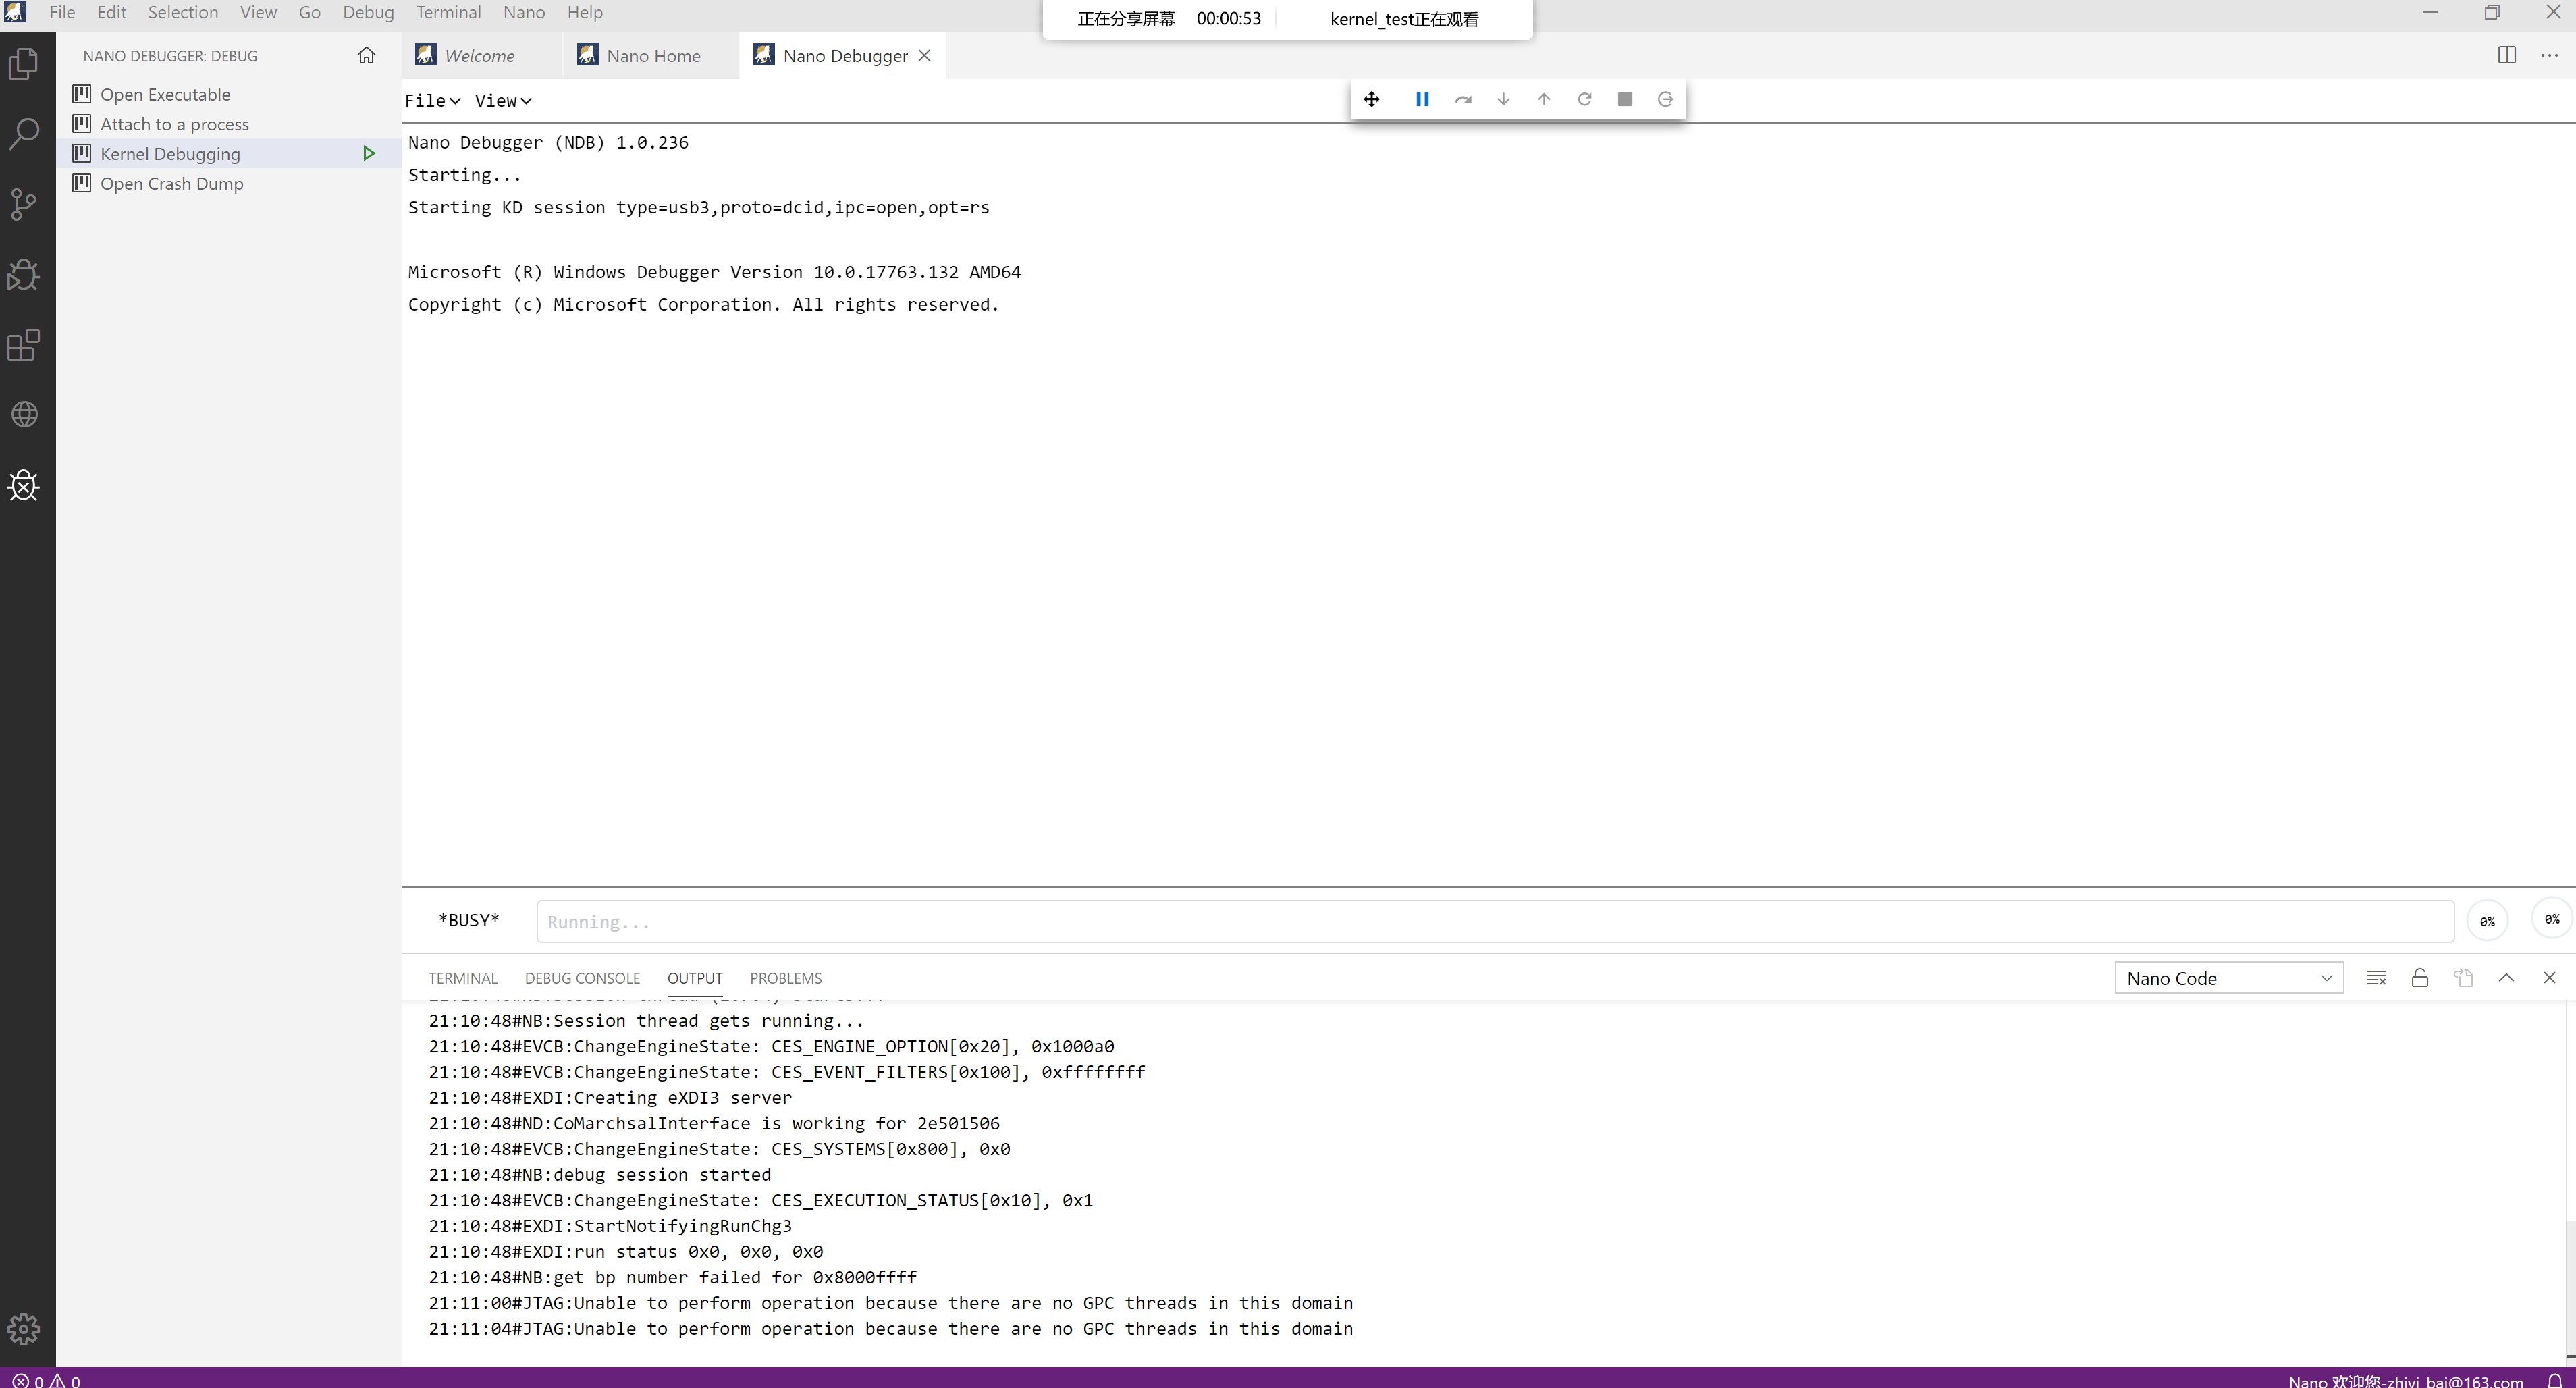This screenshot has height=1388, width=2576.
Task: Toggle output scroll lock
Action: [2420, 978]
